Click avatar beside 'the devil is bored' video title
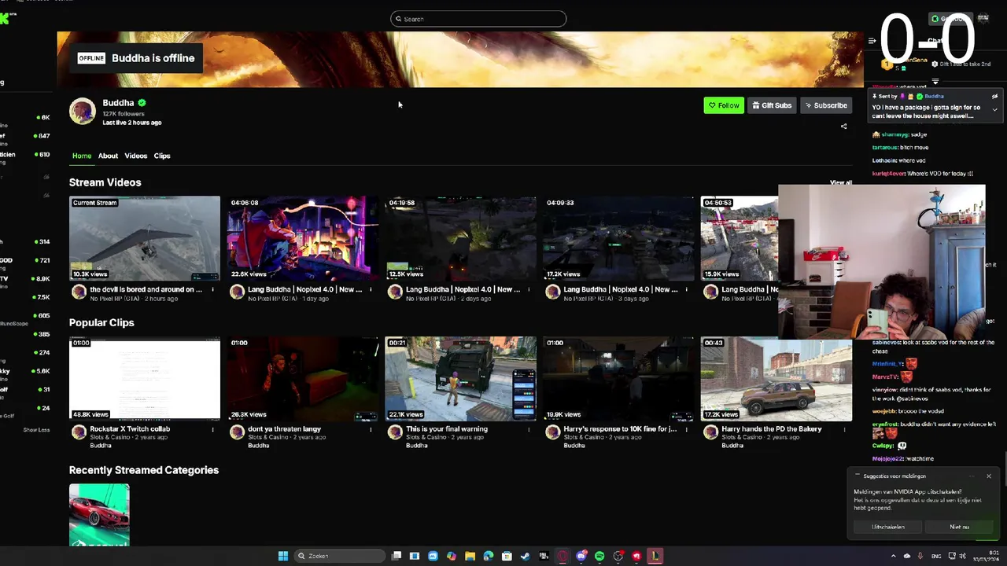This screenshot has width=1007, height=566. (x=79, y=292)
